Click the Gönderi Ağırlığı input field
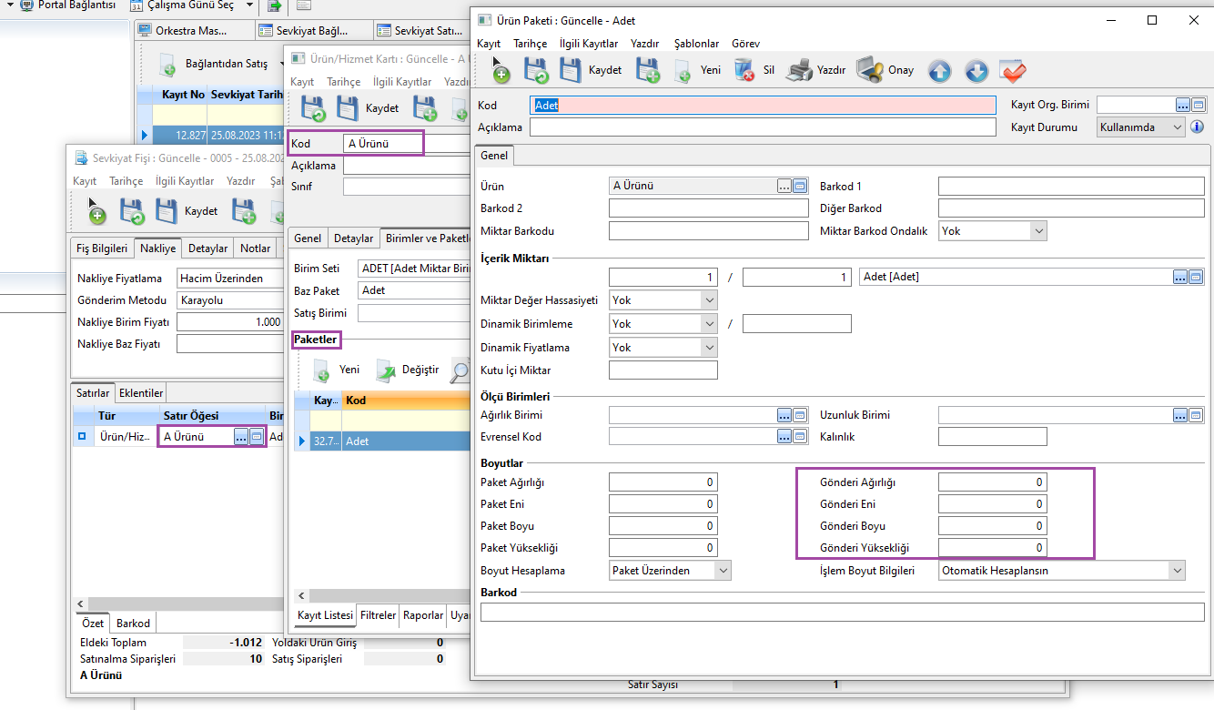1214x710 pixels. (x=992, y=482)
